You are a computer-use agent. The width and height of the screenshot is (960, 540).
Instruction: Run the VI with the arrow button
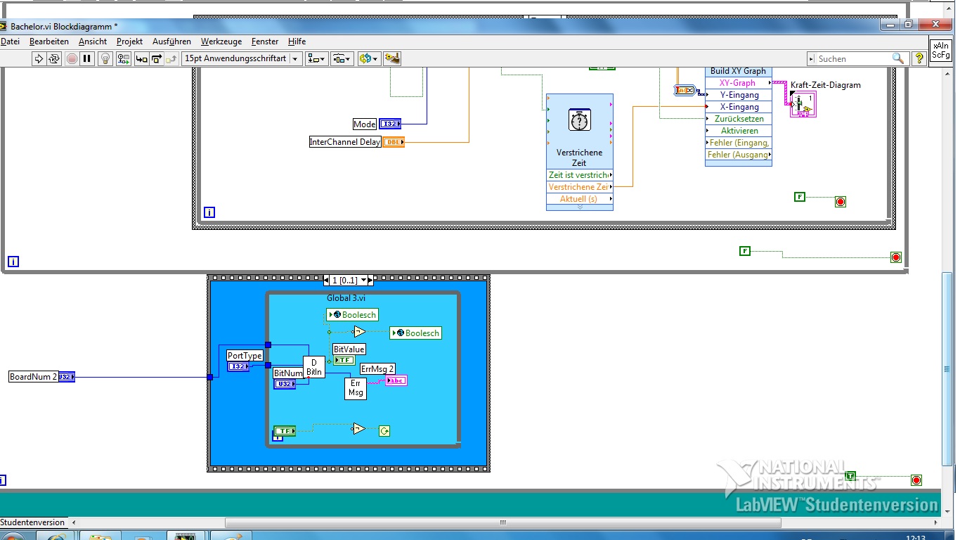coord(39,58)
